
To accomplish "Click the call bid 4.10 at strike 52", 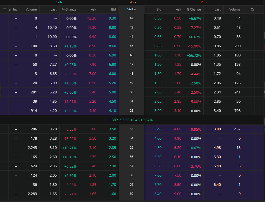I will point(112,111).
